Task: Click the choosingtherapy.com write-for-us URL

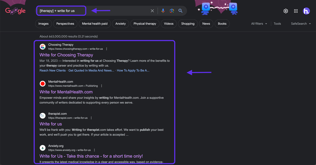Action: (76, 49)
